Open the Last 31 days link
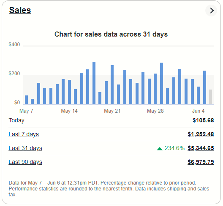 (25, 148)
